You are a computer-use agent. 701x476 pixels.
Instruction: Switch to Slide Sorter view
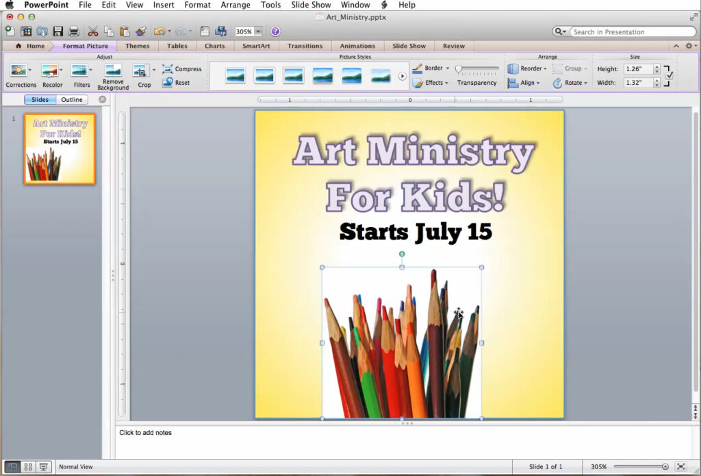point(29,466)
